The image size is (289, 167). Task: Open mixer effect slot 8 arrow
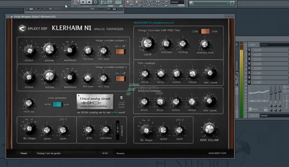click(249, 82)
